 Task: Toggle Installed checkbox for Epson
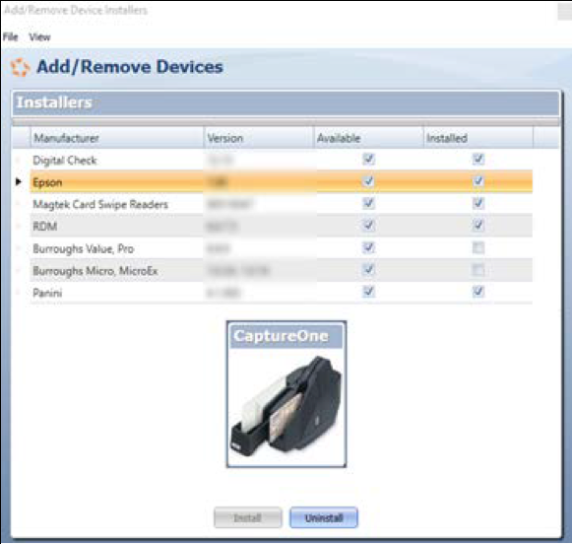[x=478, y=181]
